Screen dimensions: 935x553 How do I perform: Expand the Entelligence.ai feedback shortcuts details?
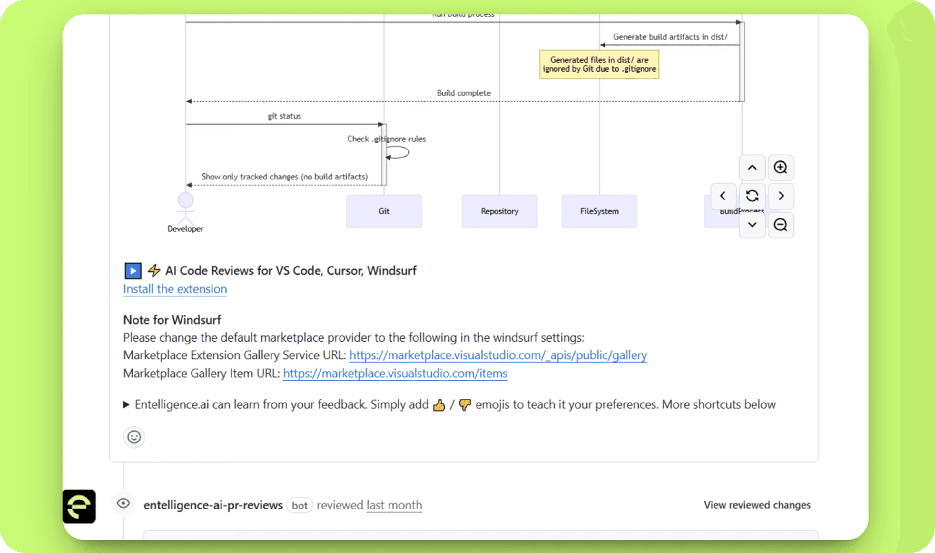coord(126,405)
